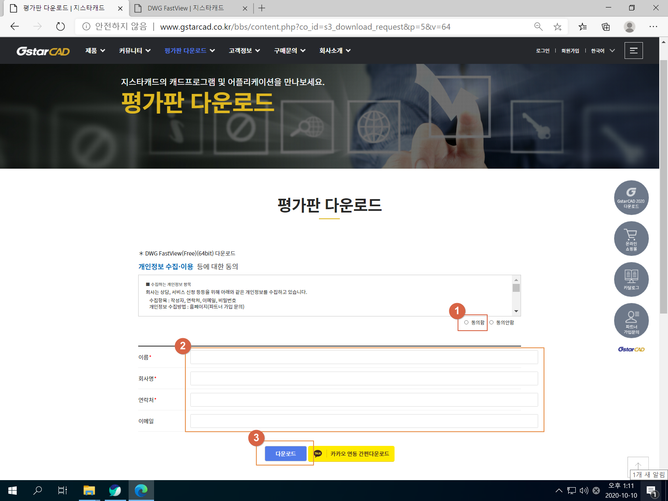Expand the 평가판 다운로드 trial download menu
The width and height of the screenshot is (668, 501).
pyautogui.click(x=190, y=51)
